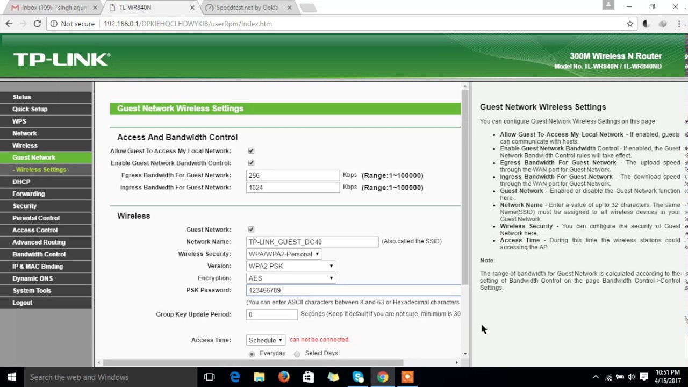Screen dimensions: 688x387
Task: Click the scroll-down arrow of settings pane
Action: click(465, 354)
